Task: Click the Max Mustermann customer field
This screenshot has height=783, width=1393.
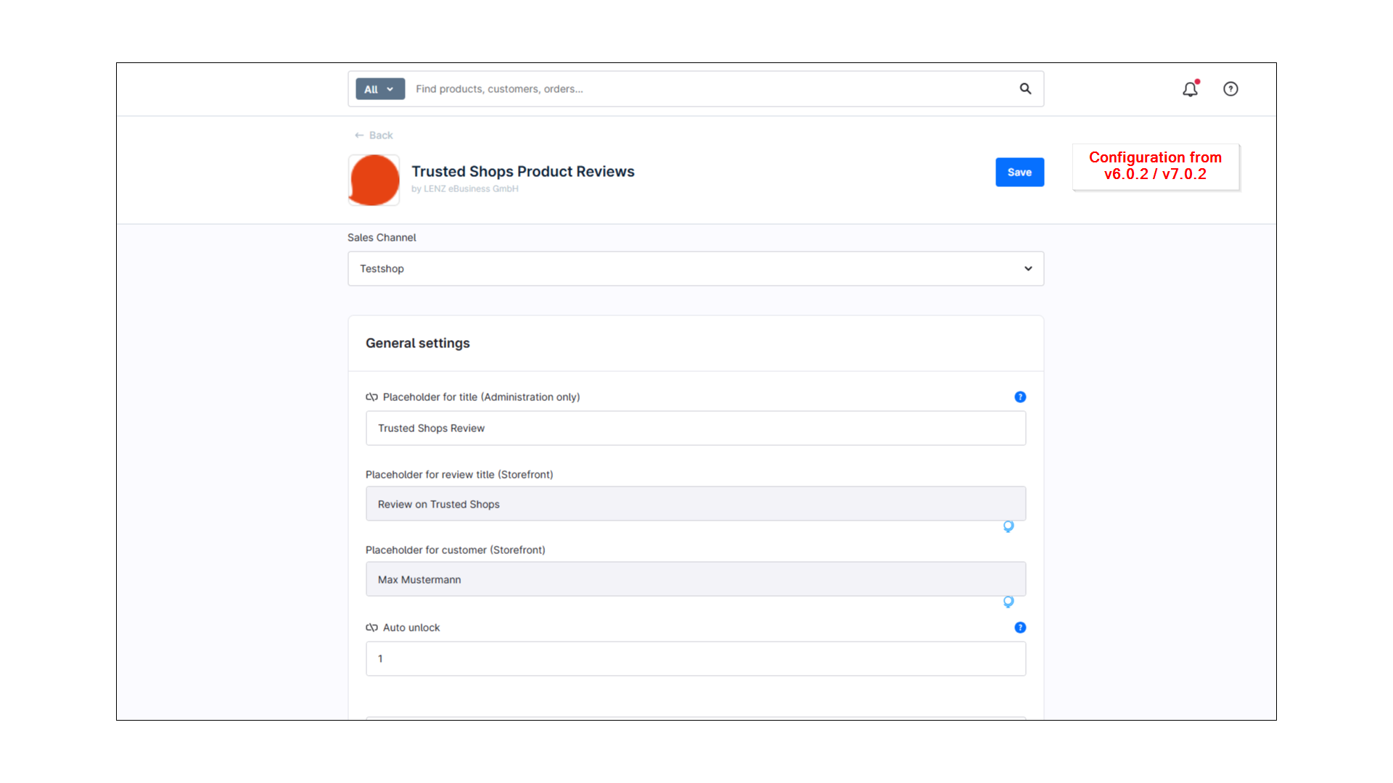Action: tap(696, 579)
